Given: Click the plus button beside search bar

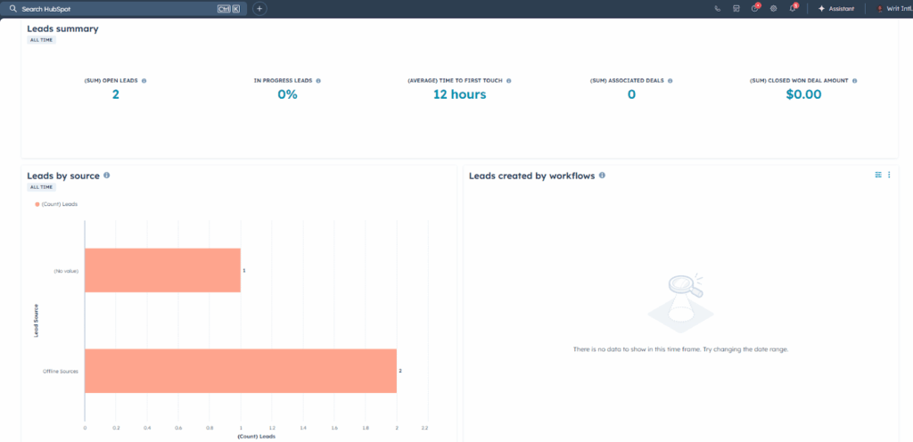Looking at the screenshot, I should click(x=259, y=8).
